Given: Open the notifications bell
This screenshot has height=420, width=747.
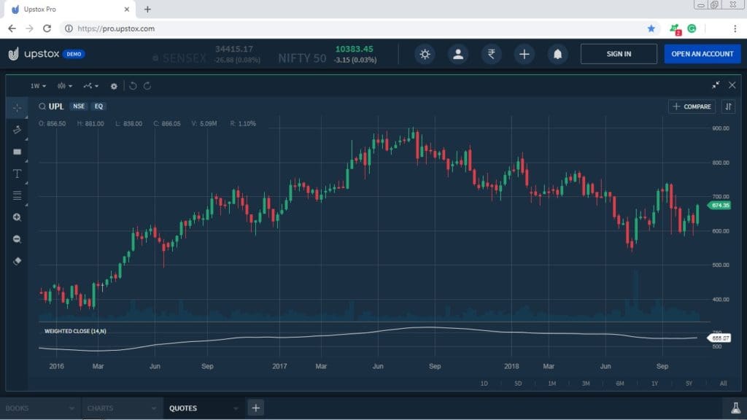Looking at the screenshot, I should click(x=557, y=53).
